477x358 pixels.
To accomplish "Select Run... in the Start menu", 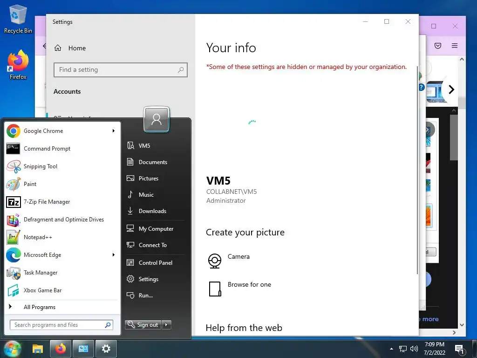I will coord(155,296).
